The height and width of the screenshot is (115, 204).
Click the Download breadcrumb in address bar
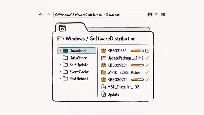113,15
